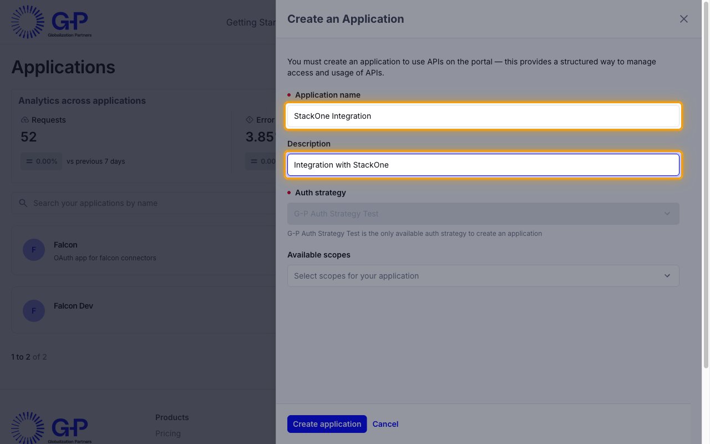Click the footer G-P logo

(x=51, y=428)
